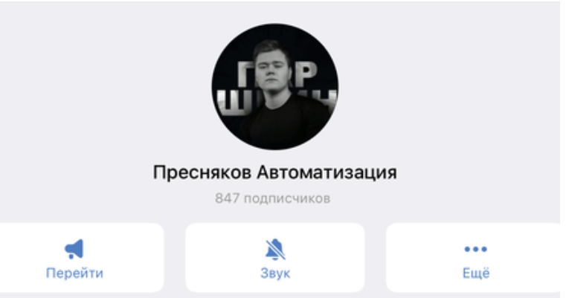Open the channel's round profile photo
The height and width of the screenshot is (298, 566).
275,87
